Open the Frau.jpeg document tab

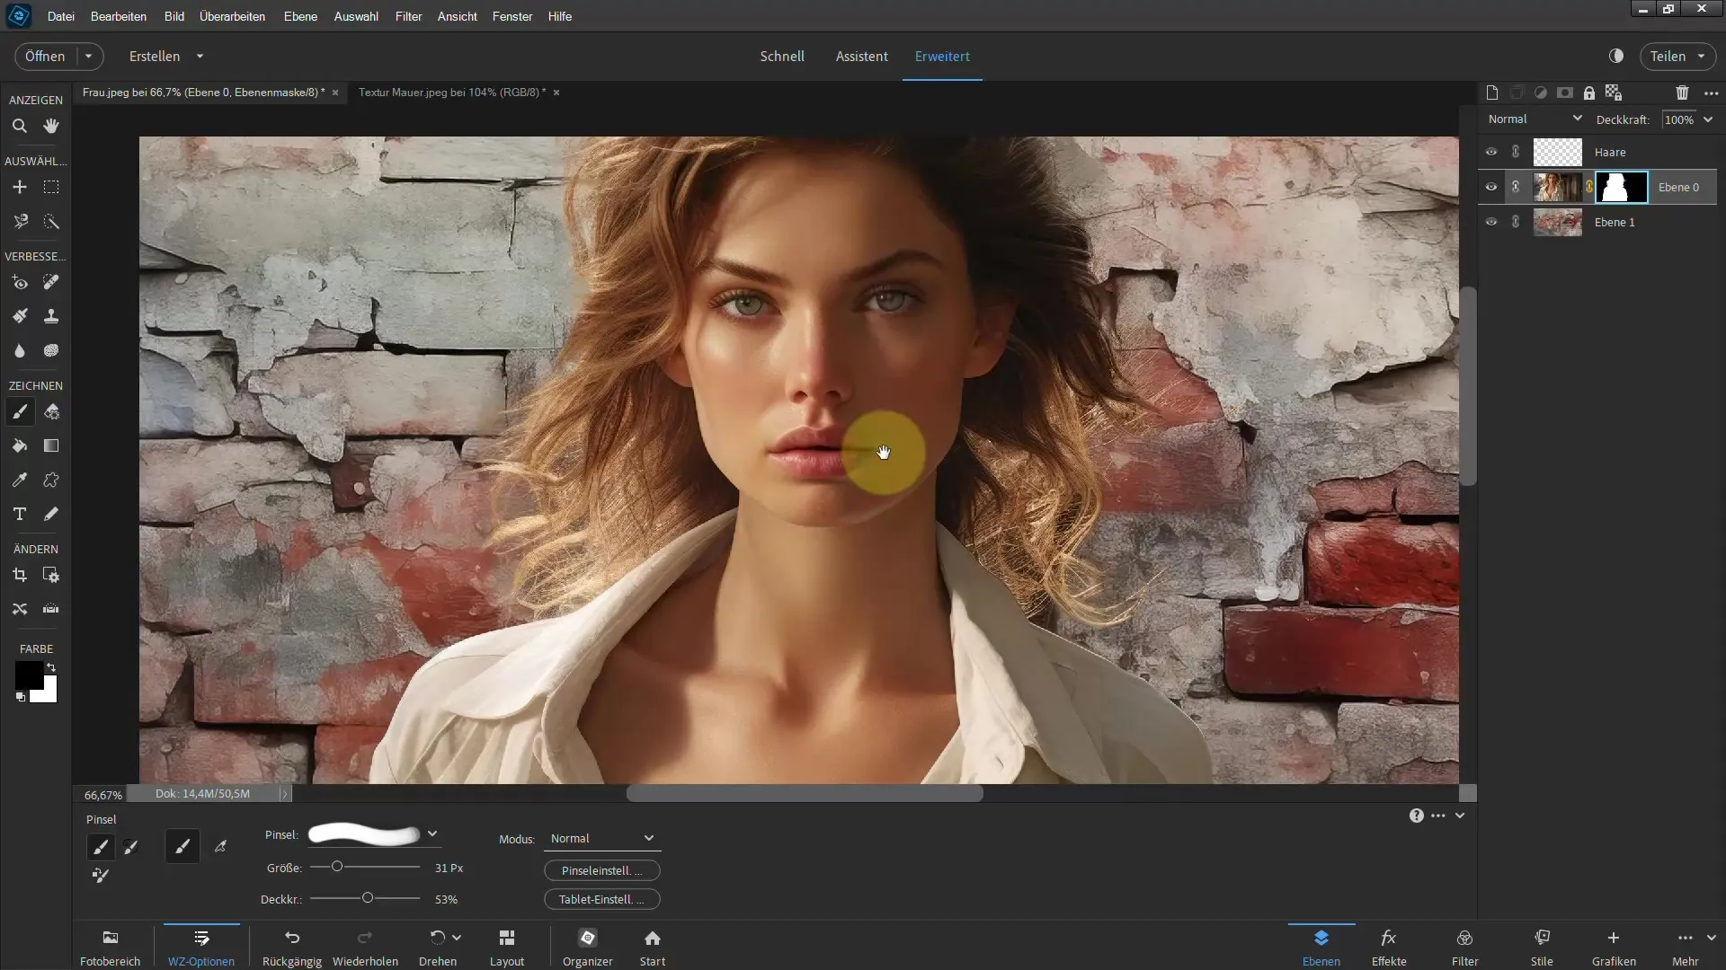[x=202, y=93]
